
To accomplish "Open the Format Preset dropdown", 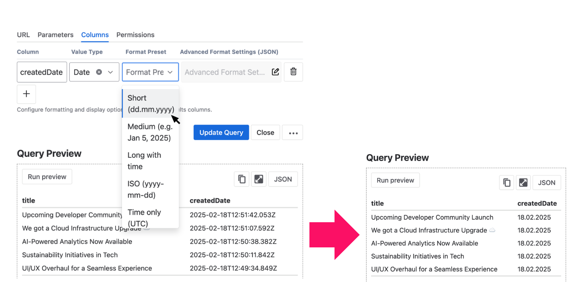I will (150, 72).
